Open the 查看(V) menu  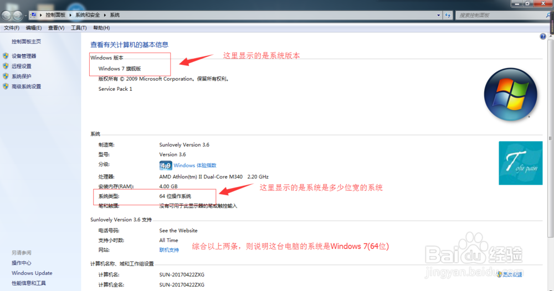56,28
